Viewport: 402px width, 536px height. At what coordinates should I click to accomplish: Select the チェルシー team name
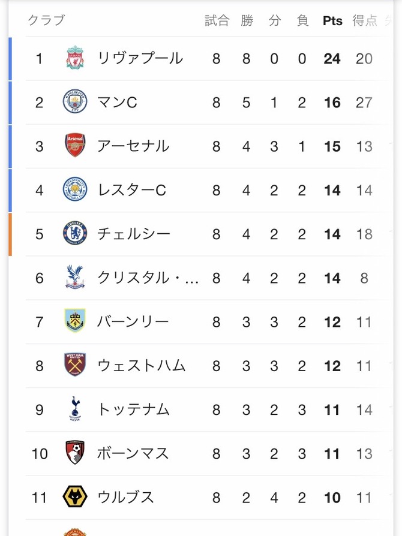coord(134,234)
